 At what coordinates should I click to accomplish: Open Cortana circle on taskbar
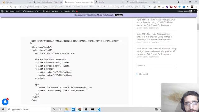click(x=54, y=109)
